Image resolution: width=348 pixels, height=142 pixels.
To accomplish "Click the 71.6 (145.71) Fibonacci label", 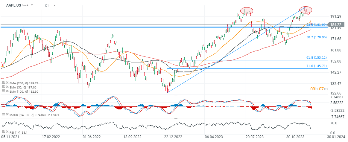I will pos(317,66).
